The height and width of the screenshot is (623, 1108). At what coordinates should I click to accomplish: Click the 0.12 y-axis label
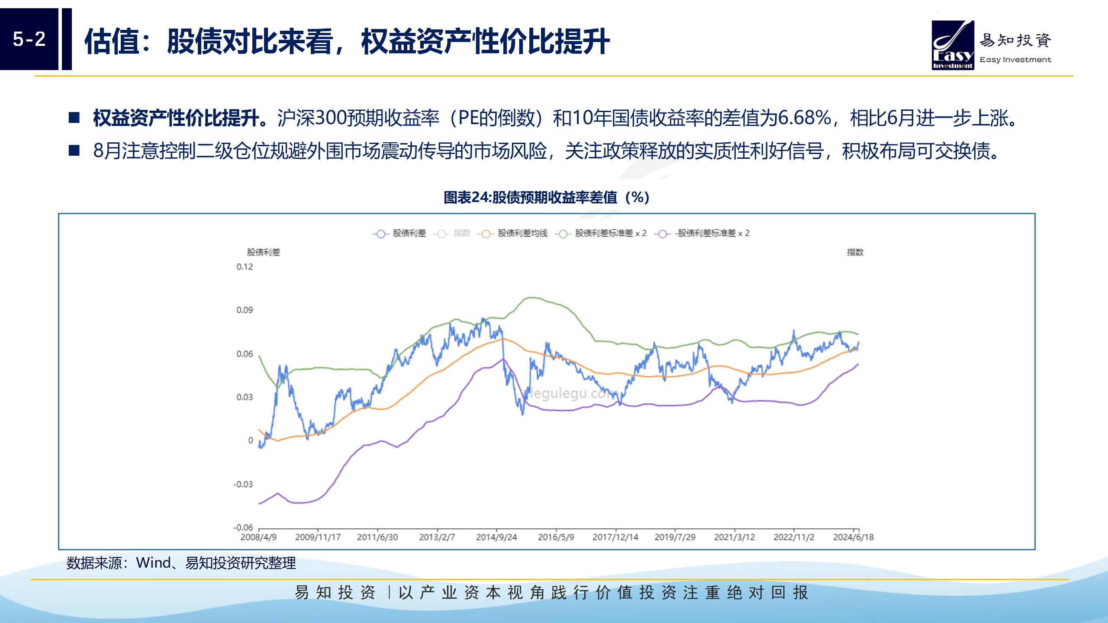(x=245, y=267)
